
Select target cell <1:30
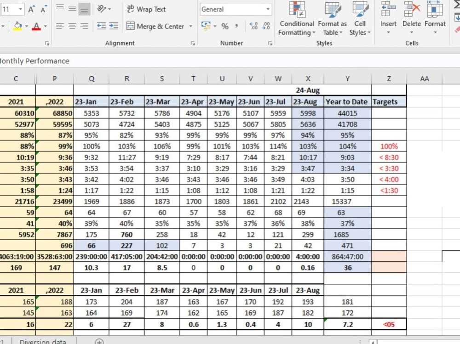[x=389, y=191]
